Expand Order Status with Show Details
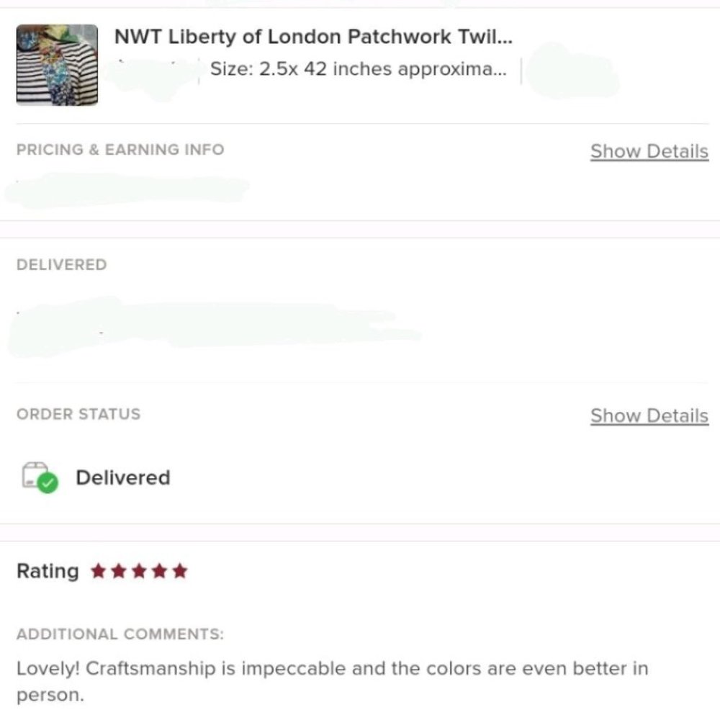 click(649, 415)
